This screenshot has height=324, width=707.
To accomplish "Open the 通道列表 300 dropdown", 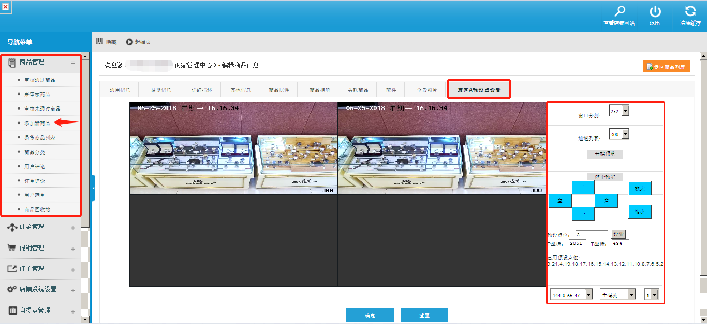I will point(625,134).
